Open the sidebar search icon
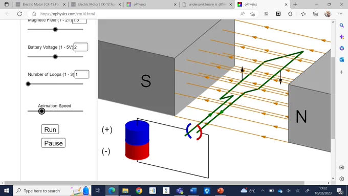This screenshot has height=196, width=348. coord(342,25)
